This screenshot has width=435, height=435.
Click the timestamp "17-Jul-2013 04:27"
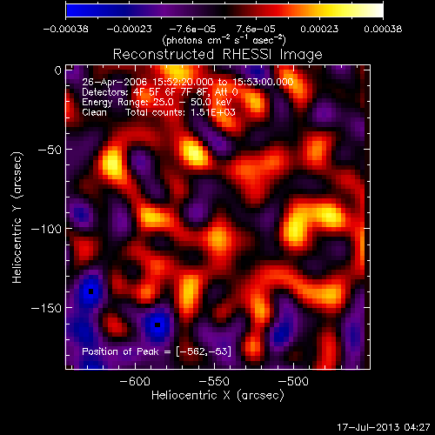coord(384,427)
